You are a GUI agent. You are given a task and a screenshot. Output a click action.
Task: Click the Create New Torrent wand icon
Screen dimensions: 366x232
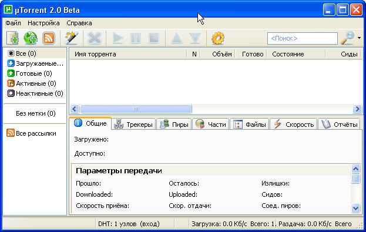(71, 38)
